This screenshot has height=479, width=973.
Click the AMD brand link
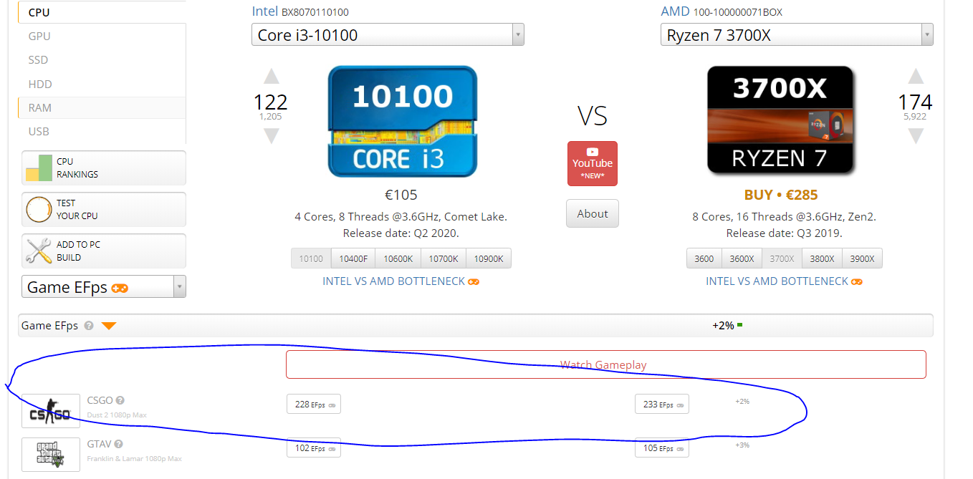point(675,11)
